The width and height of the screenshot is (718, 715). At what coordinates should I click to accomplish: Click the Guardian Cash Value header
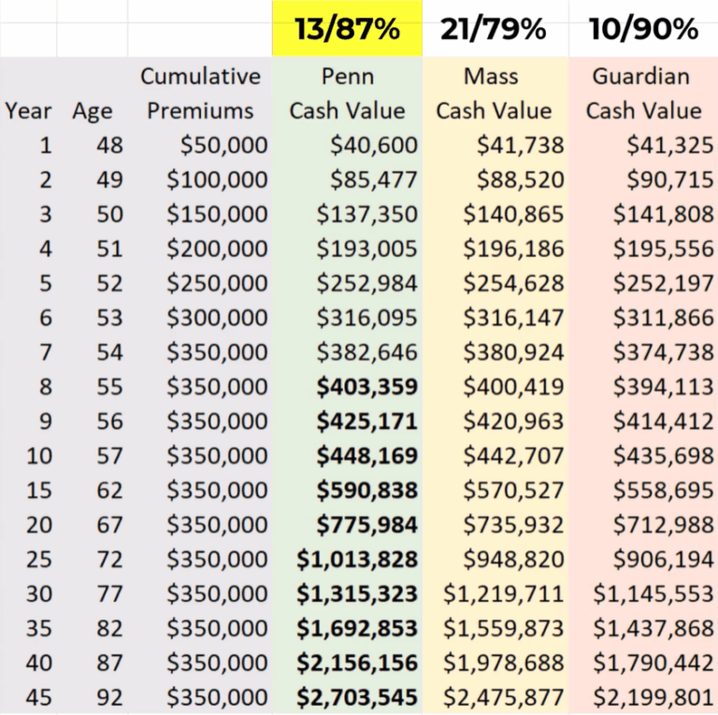[x=643, y=93]
